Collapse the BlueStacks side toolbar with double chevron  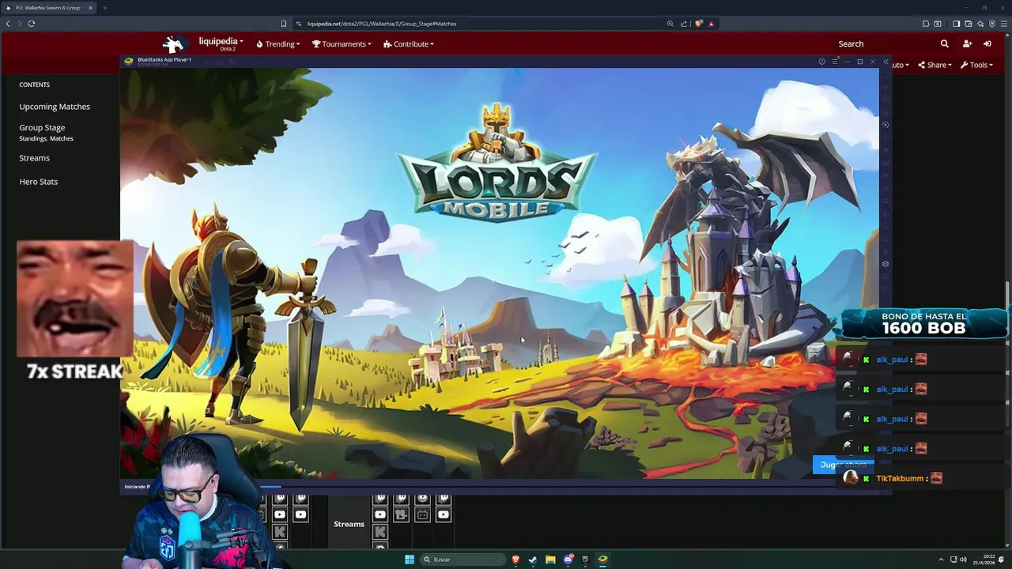pyautogui.click(x=885, y=62)
